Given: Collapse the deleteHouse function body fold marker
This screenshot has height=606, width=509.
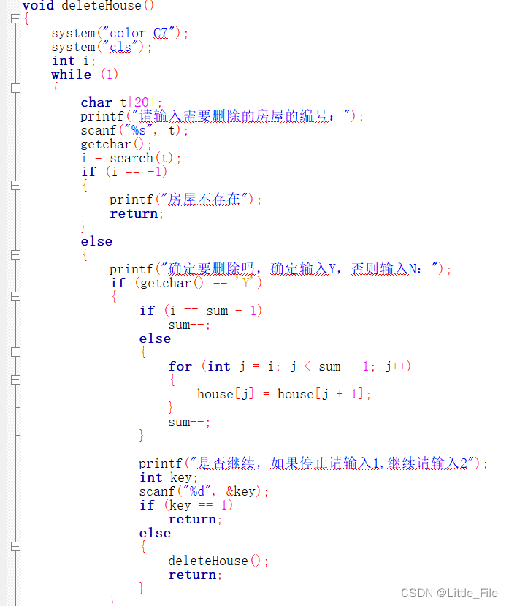Looking at the screenshot, I should (x=15, y=18).
